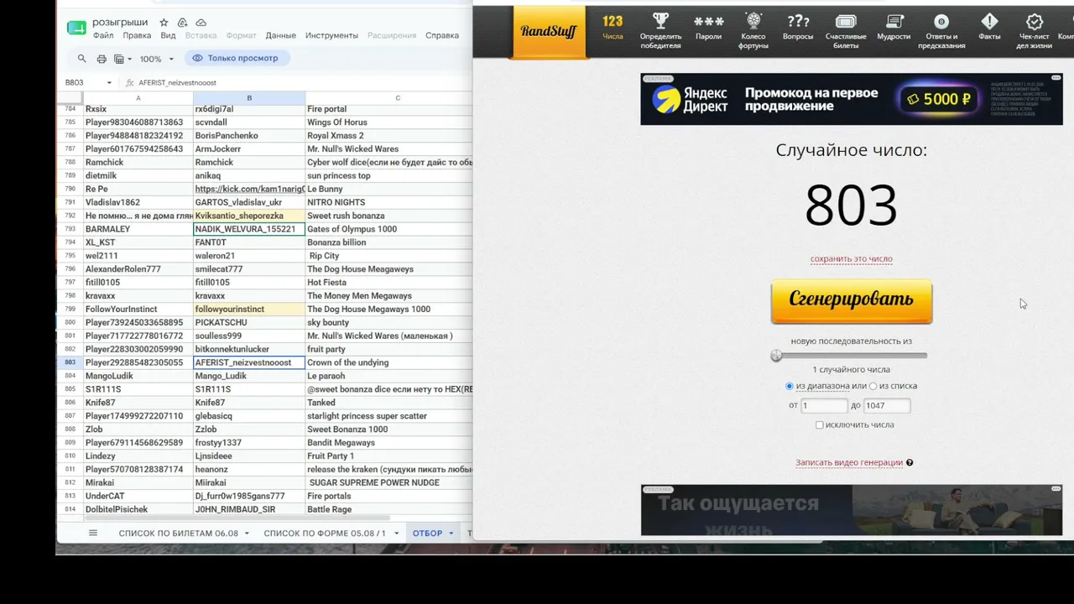
Task: Click cell followyourinstinct in column B
Action: (249, 310)
